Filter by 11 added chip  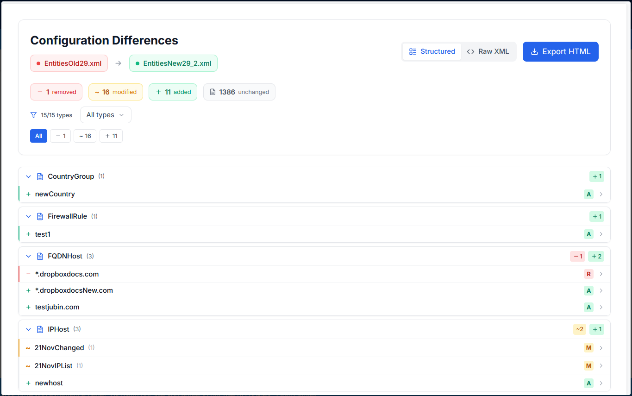[x=111, y=136]
